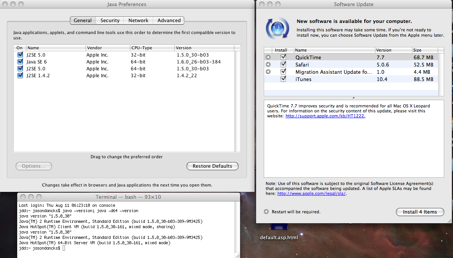Image resolution: width=453 pixels, height=258 pixels.
Task: Disable J2SE 5.0 64-bit checkbox
Action: coord(20,68)
